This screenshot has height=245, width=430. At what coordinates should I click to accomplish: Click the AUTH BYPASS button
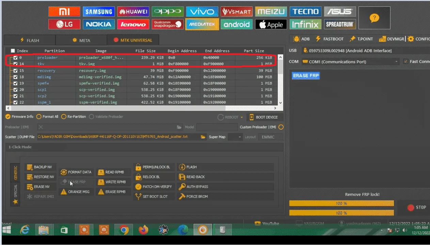click(x=225, y=187)
